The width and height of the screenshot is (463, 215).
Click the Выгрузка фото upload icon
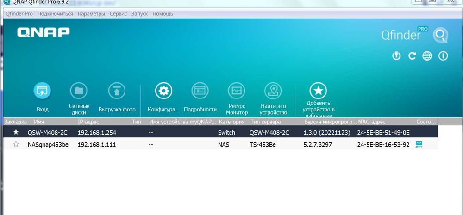(117, 91)
